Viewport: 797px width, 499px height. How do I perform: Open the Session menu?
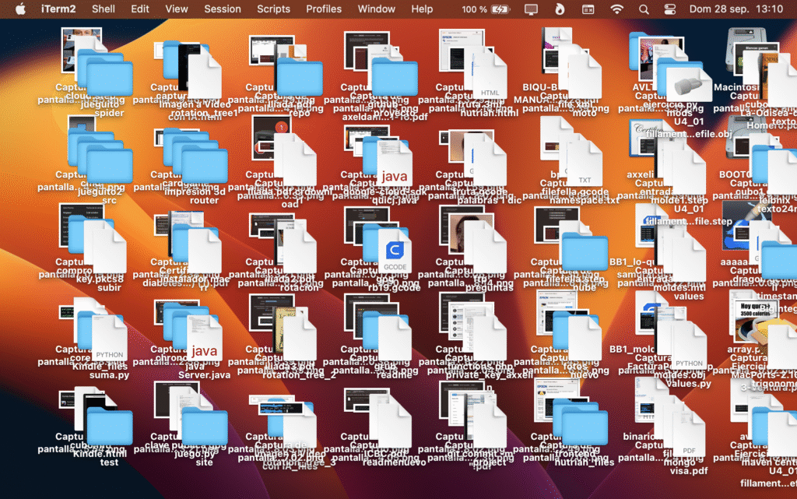pyautogui.click(x=223, y=9)
